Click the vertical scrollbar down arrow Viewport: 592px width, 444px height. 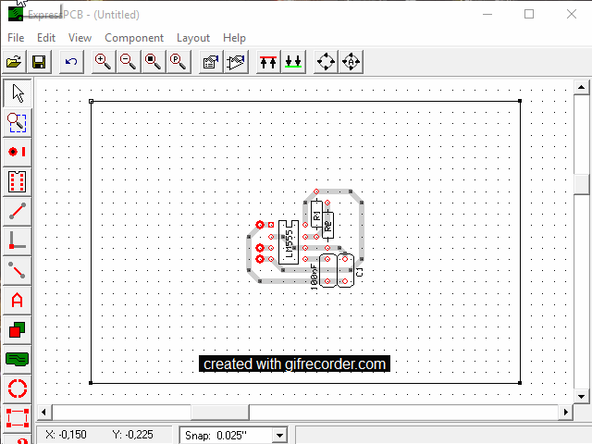(x=581, y=397)
